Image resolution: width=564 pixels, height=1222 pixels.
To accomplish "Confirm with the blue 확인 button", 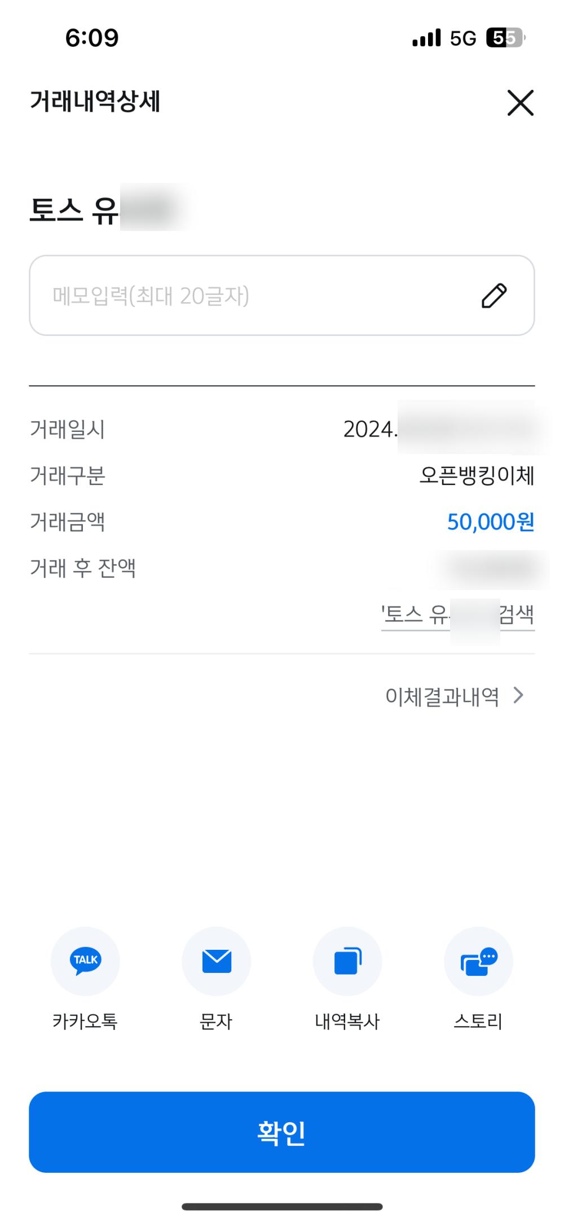I will click(282, 1132).
